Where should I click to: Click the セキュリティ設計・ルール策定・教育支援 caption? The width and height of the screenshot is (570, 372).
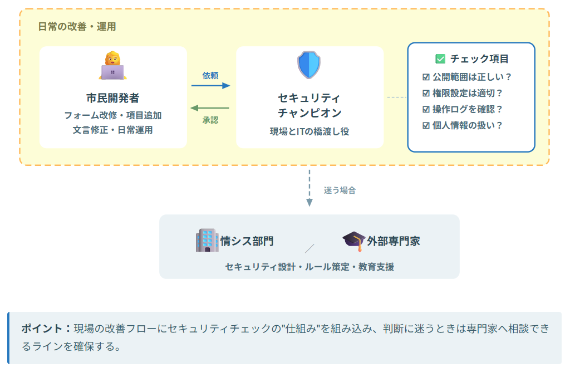point(309,267)
